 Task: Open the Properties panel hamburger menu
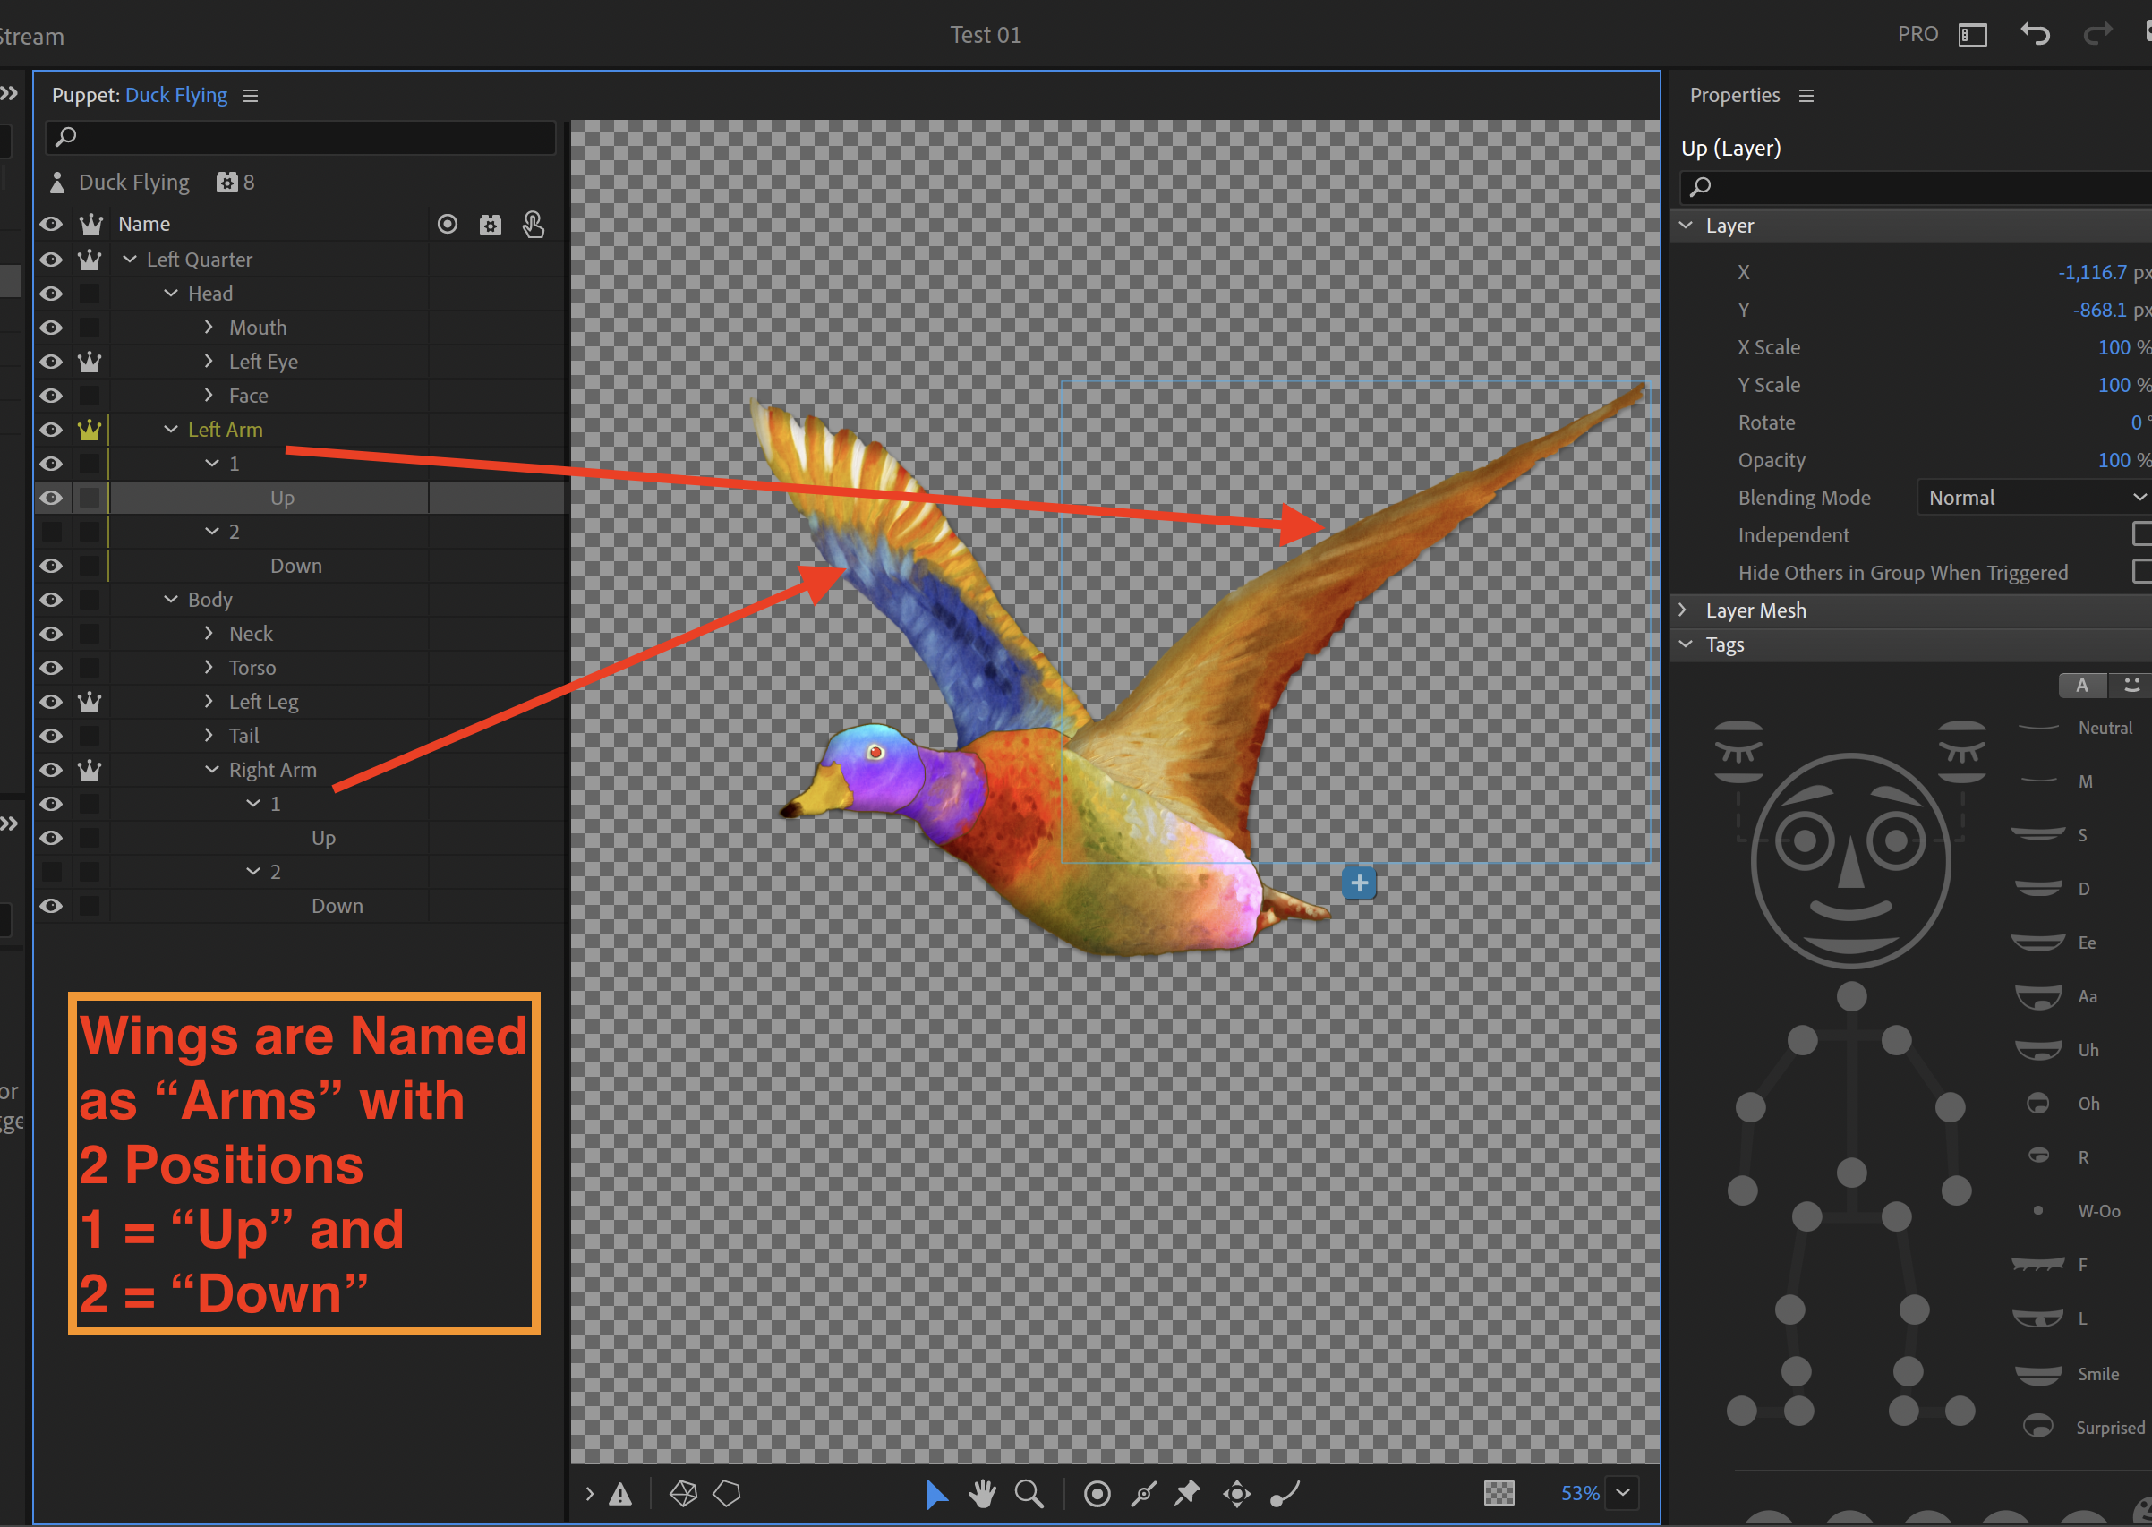click(x=1806, y=95)
